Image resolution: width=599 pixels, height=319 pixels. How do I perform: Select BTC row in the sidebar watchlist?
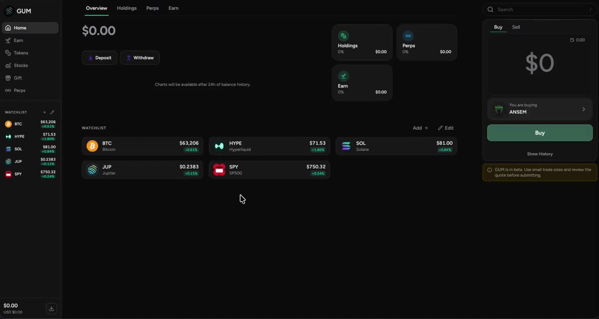pos(30,124)
